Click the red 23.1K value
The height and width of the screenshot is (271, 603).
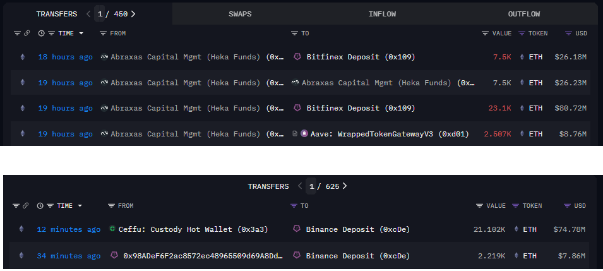pyautogui.click(x=499, y=108)
